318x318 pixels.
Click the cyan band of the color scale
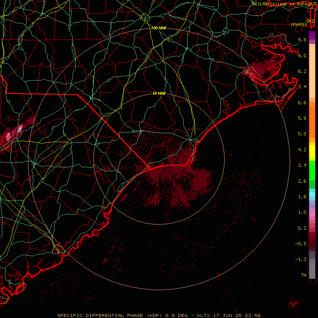click(x=312, y=194)
